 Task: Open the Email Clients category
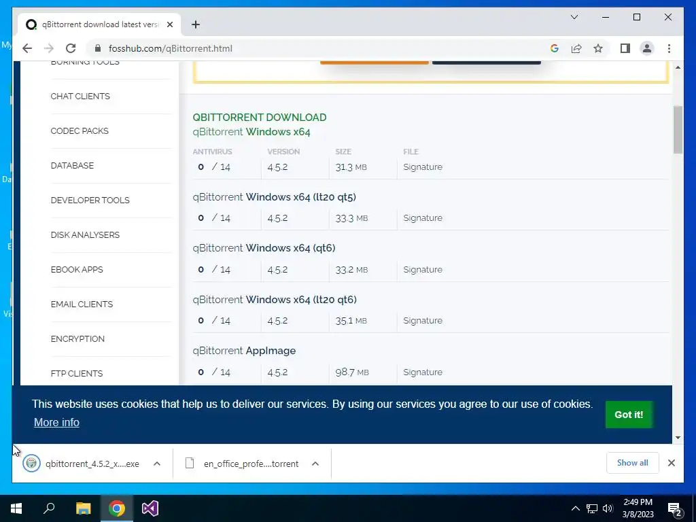pyautogui.click(x=82, y=304)
